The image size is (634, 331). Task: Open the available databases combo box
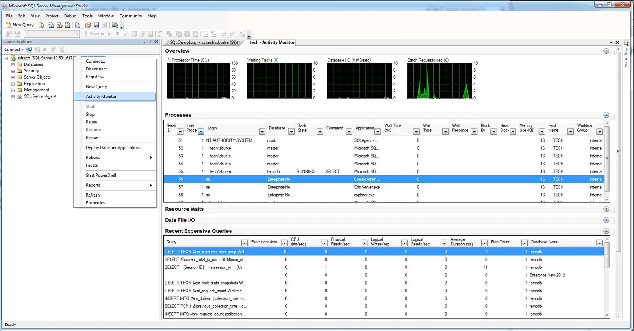[x=52, y=34]
